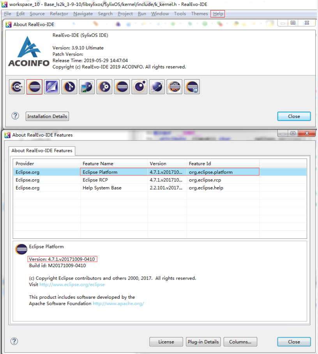Click the Release Time: 2019-05-29 14:47:04 text
This screenshot has height=354, width=318.
tap(90, 61)
